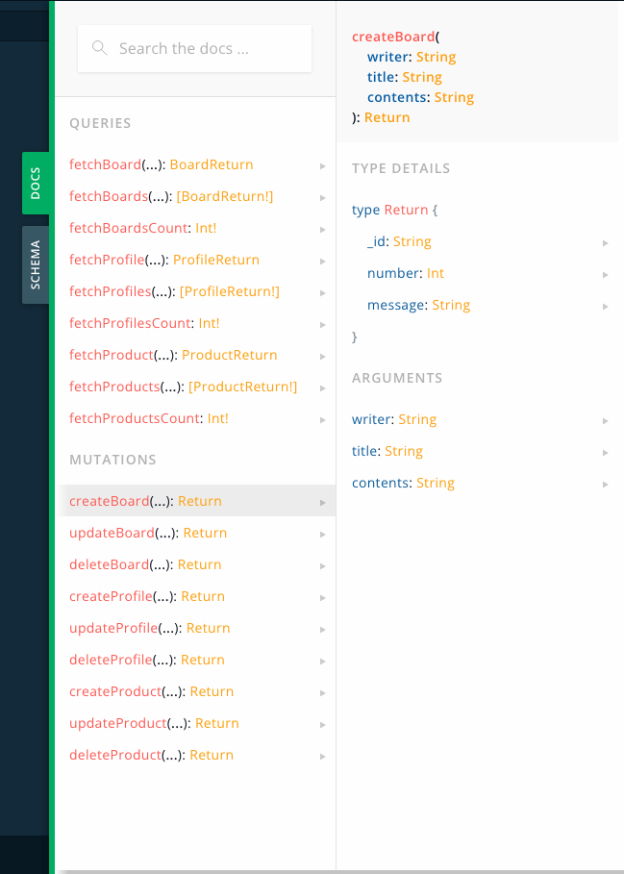Expand arrow next to fetchProfilesCount row
Viewport: 624px width, 874px height.
click(323, 325)
